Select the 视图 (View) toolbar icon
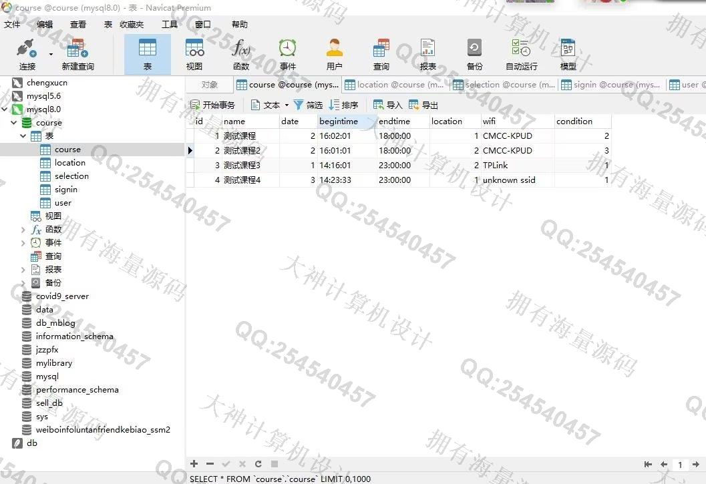 194,54
